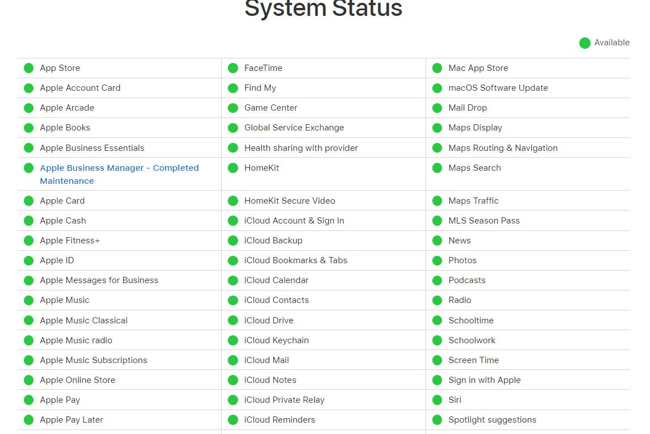Viewport: 650px width, 434px height.
Task: Click the status dot next to Photos
Action: tap(438, 260)
